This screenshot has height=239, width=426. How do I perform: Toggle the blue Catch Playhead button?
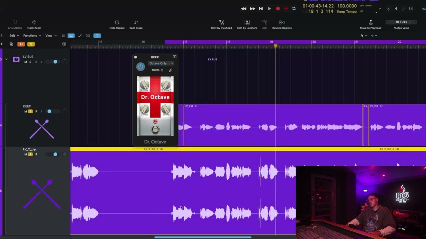[x=97, y=36]
